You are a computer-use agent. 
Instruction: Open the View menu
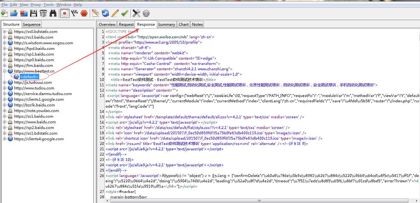click(x=24, y=5)
